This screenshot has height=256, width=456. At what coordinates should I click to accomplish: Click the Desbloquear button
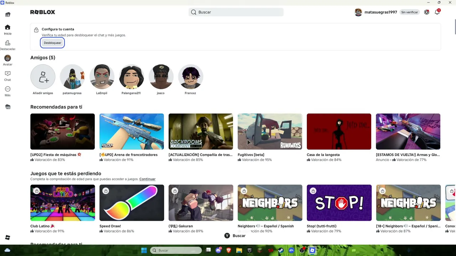pyautogui.click(x=52, y=43)
